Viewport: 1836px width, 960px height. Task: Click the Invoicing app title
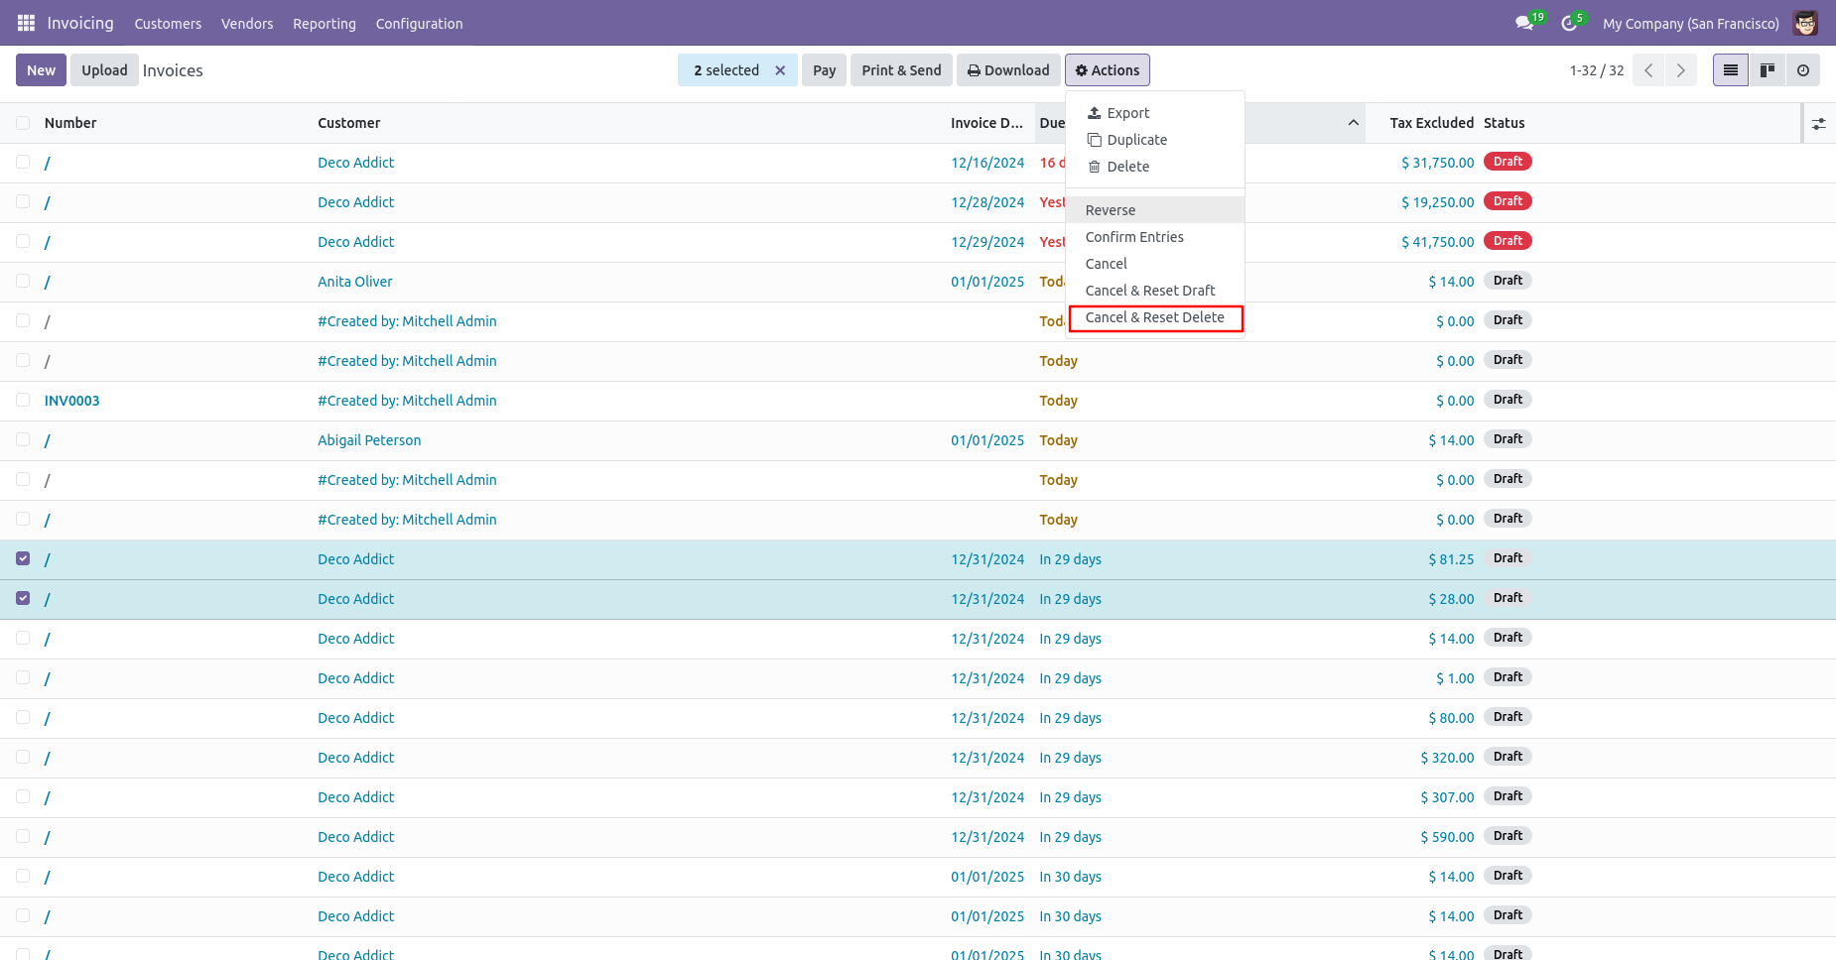click(80, 23)
